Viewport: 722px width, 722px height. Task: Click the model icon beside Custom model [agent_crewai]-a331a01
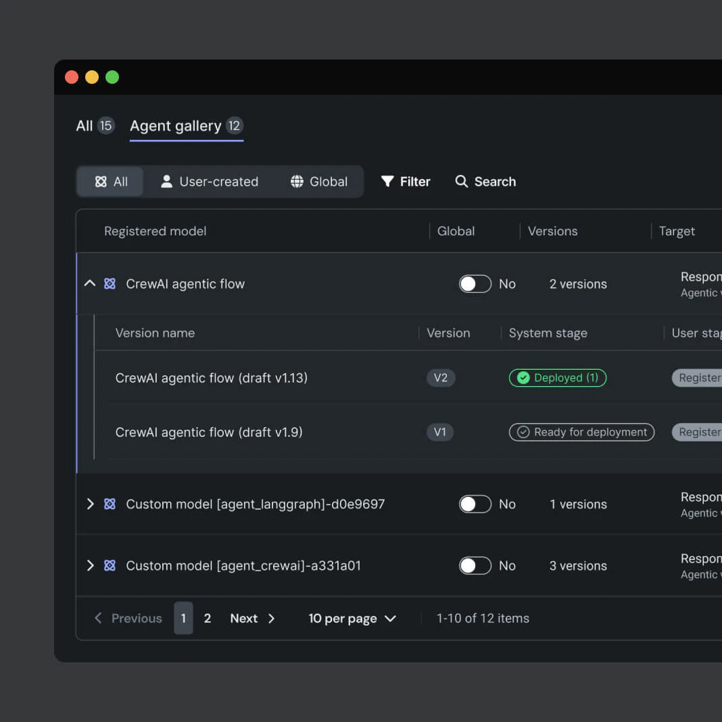(110, 565)
